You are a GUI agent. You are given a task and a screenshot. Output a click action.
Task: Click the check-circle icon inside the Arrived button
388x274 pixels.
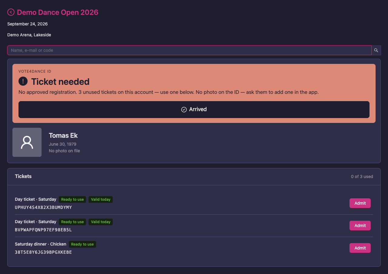[x=184, y=110]
